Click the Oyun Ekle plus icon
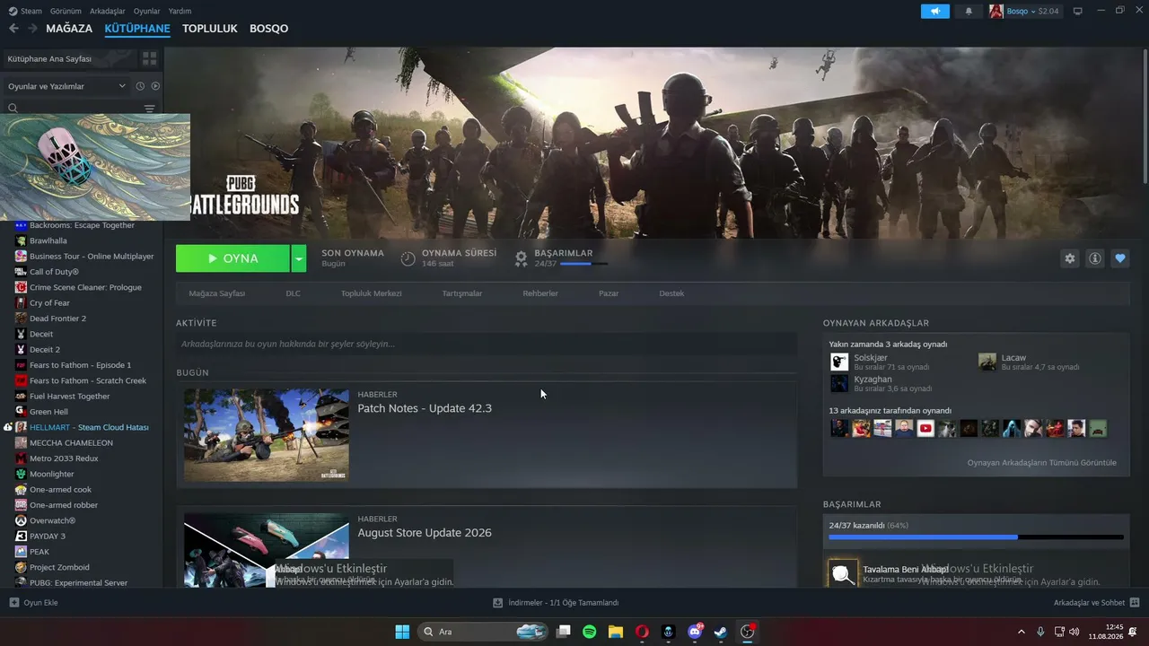1149x646 pixels. [x=13, y=603]
